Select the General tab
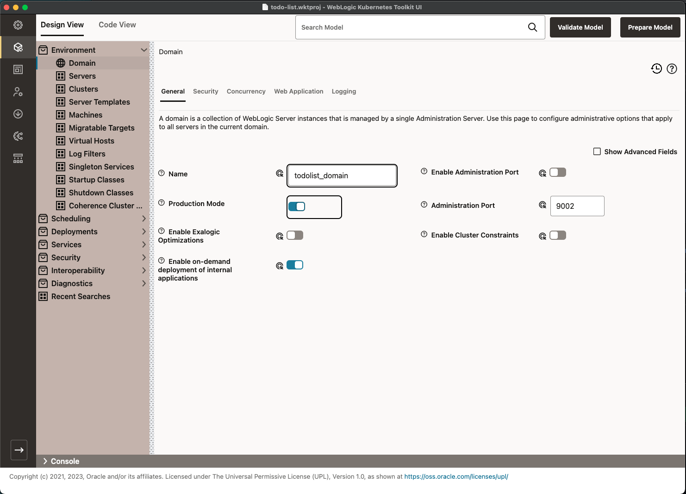 click(173, 91)
